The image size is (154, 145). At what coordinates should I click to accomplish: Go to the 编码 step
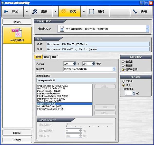(98, 11)
